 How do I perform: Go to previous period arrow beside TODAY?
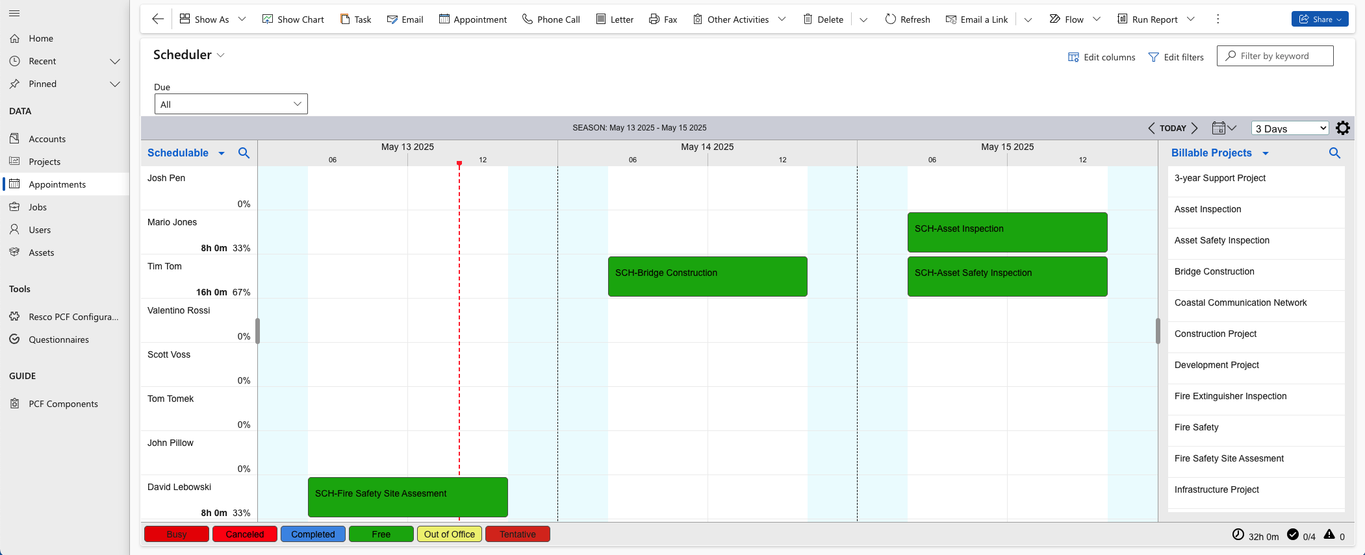click(x=1151, y=128)
